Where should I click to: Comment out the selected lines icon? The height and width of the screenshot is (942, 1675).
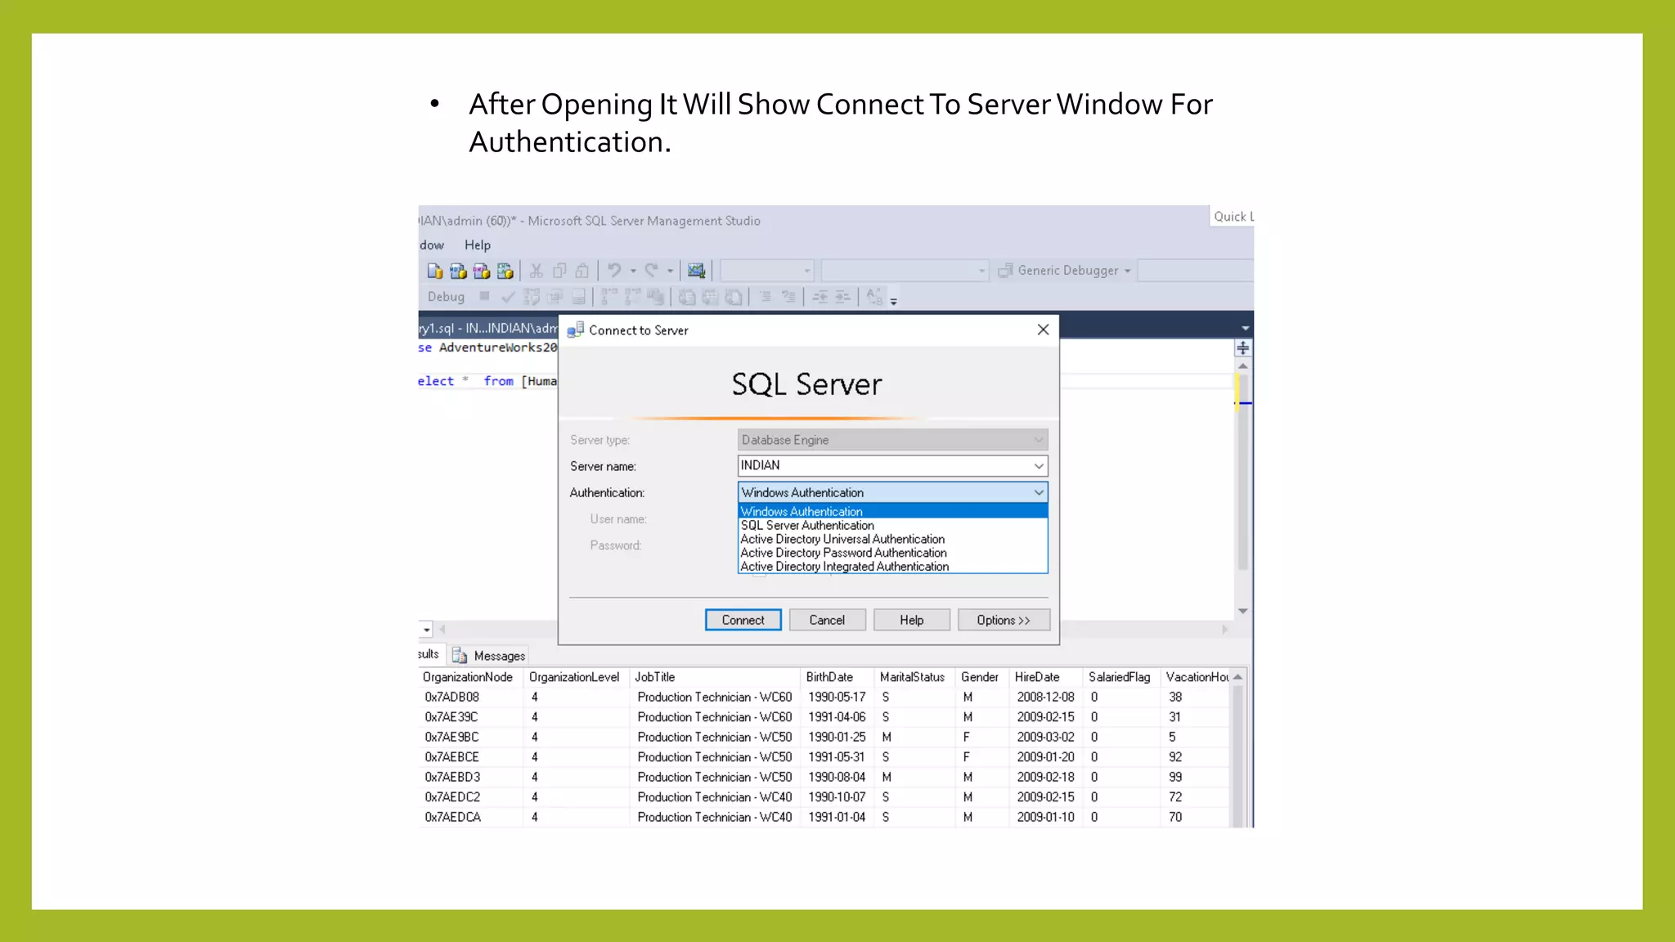pos(766,297)
